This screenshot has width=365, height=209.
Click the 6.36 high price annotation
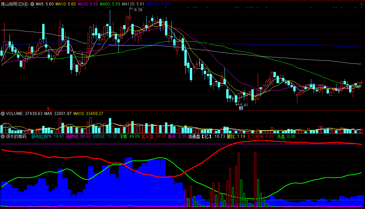[x=138, y=10]
